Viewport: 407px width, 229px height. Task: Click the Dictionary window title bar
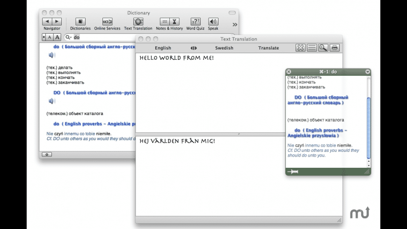click(138, 13)
